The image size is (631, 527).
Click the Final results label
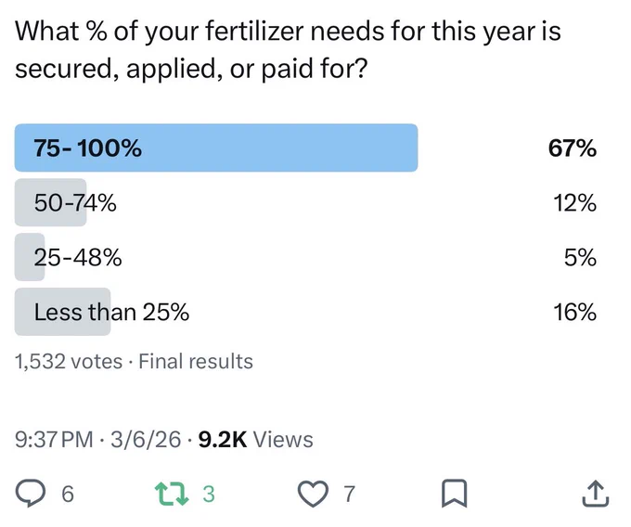(x=196, y=361)
